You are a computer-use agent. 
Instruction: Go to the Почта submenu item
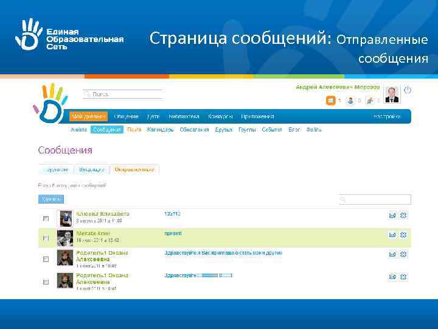pos(134,130)
